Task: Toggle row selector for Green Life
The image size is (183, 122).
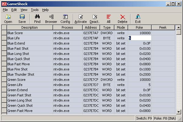Action: click(x=4, y=84)
